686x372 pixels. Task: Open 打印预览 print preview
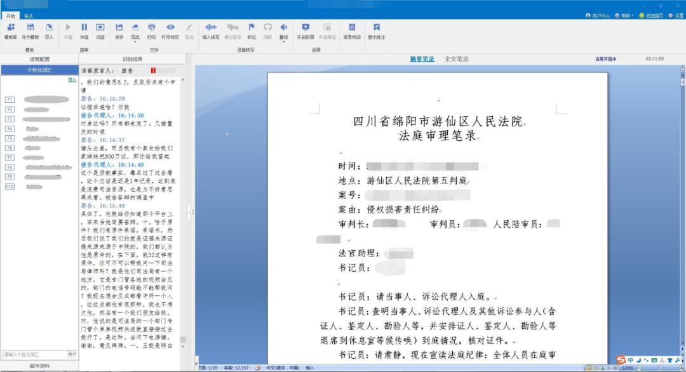click(x=170, y=32)
